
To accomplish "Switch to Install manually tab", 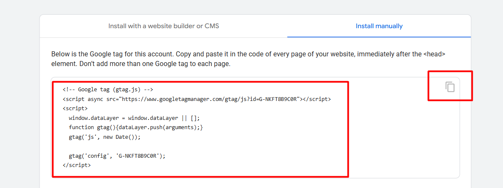I will (x=379, y=26).
